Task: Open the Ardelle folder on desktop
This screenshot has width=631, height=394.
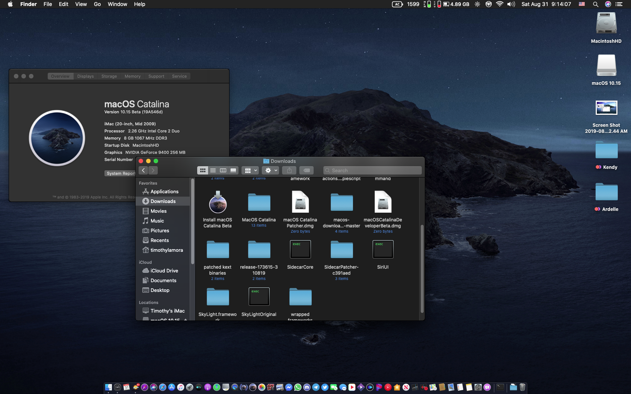Action: 606,192
